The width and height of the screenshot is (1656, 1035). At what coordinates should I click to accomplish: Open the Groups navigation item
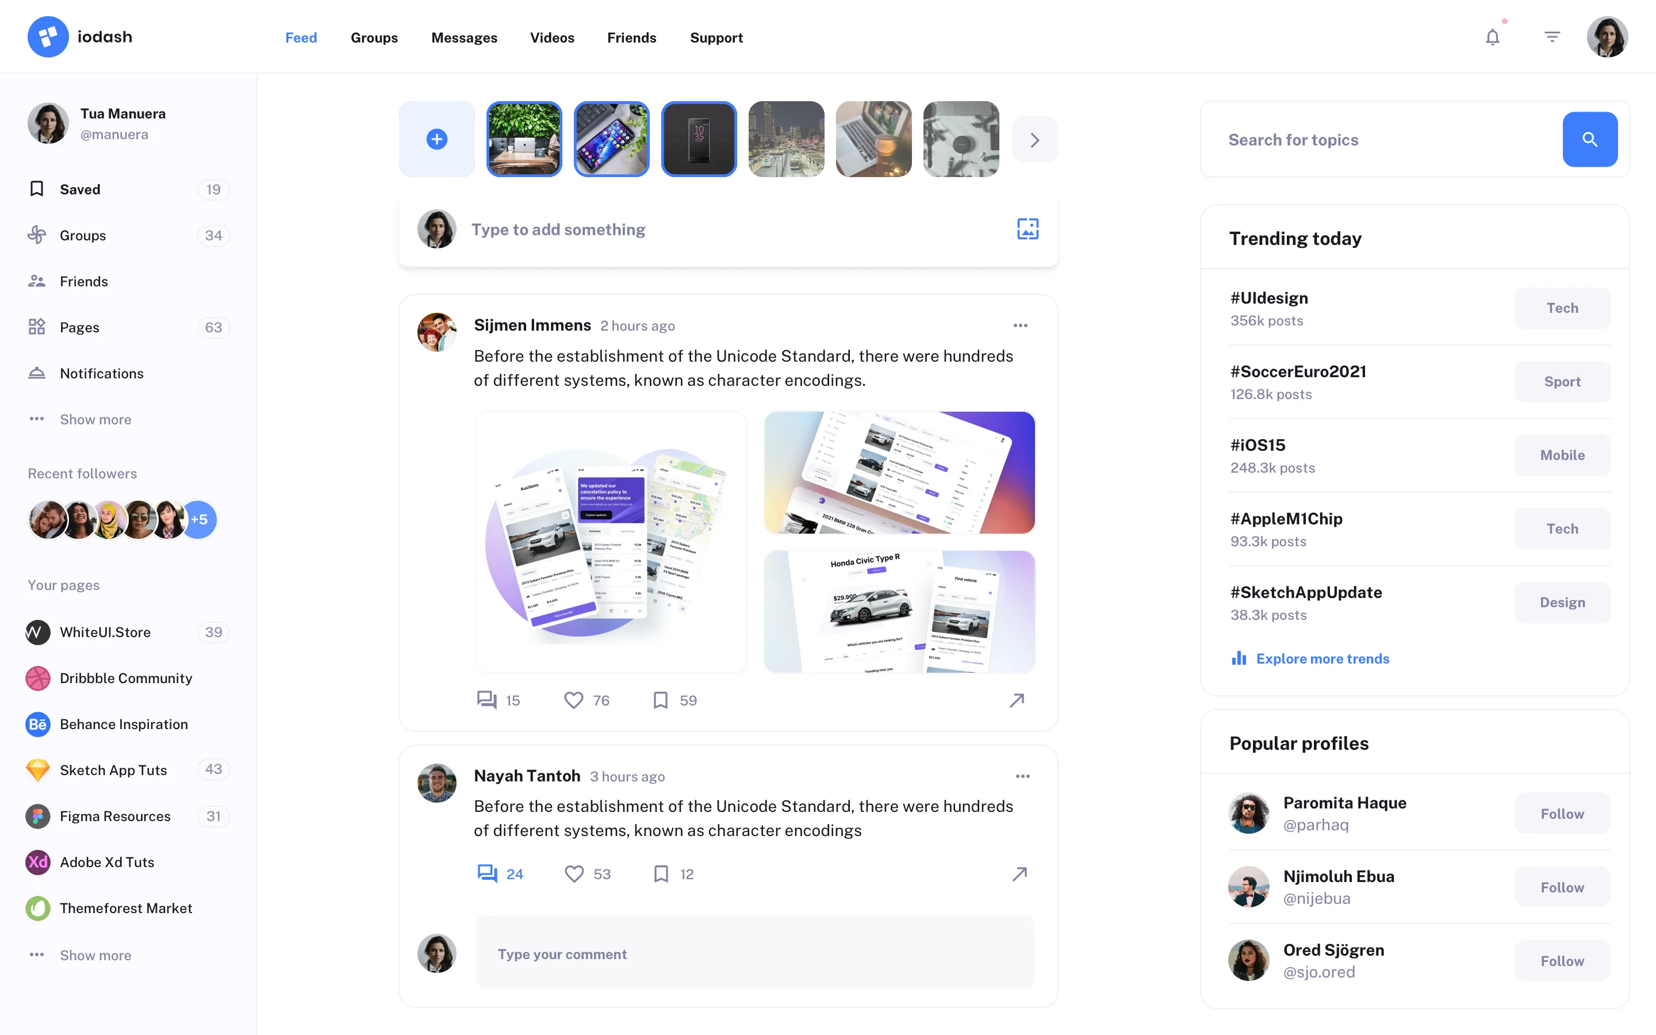pos(374,37)
